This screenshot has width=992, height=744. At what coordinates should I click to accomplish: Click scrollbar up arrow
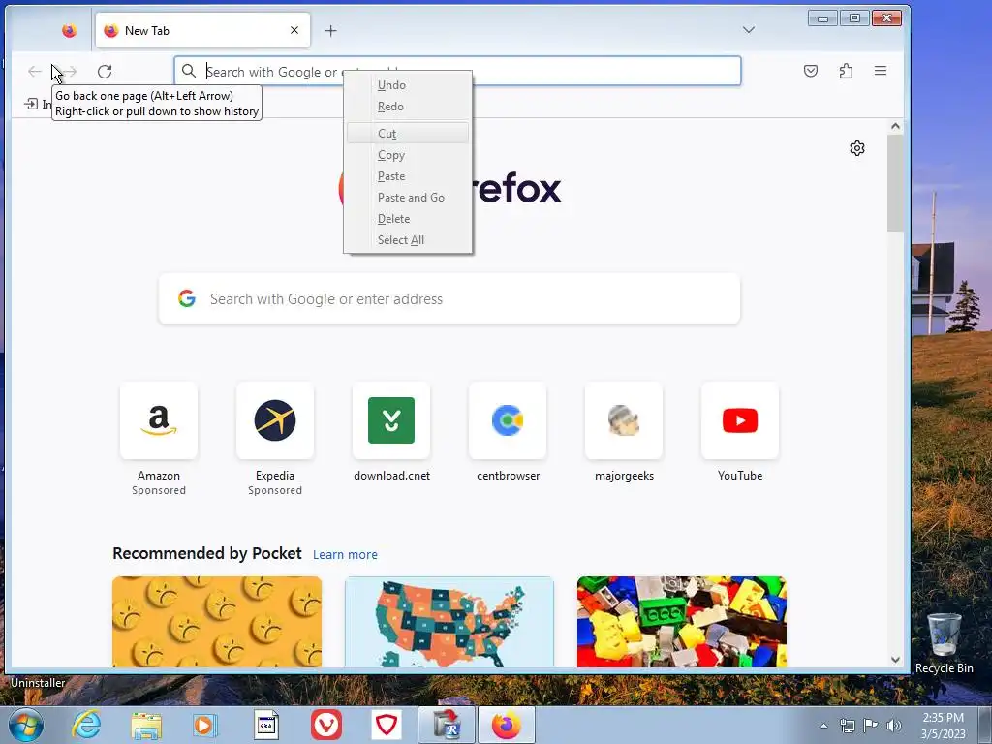(x=895, y=126)
